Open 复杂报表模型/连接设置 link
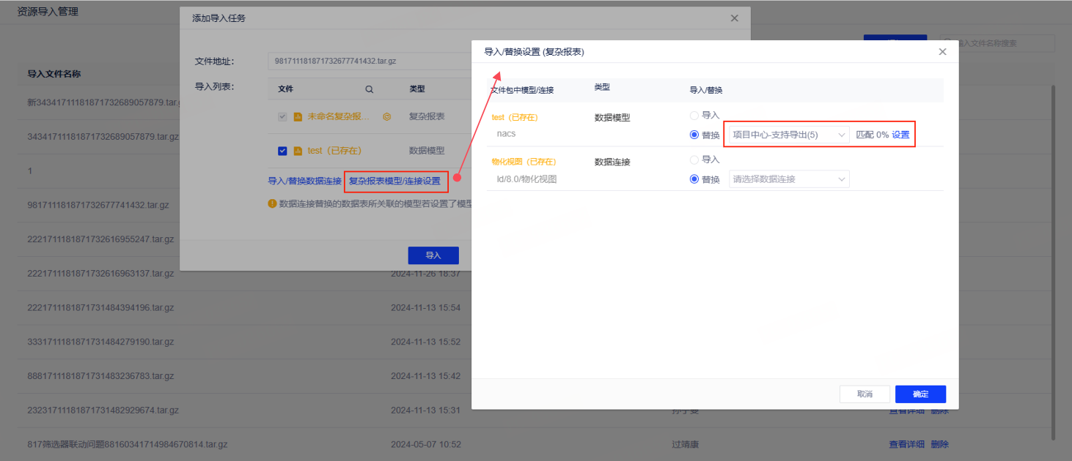 [x=394, y=181]
